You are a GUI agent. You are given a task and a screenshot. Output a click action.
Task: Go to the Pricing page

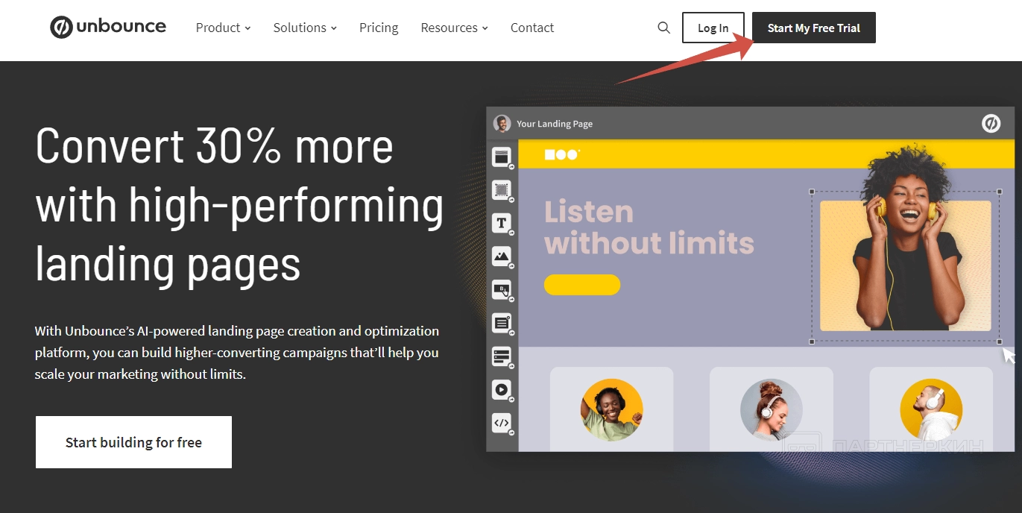[x=379, y=28]
